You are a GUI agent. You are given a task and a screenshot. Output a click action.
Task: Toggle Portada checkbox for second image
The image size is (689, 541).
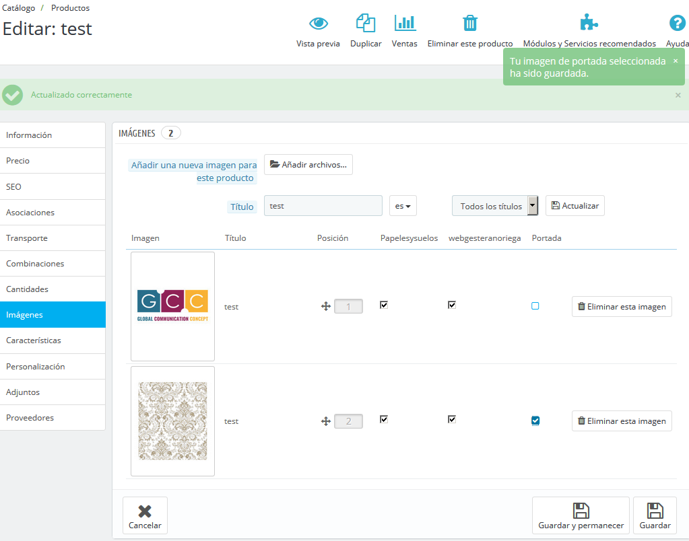535,421
